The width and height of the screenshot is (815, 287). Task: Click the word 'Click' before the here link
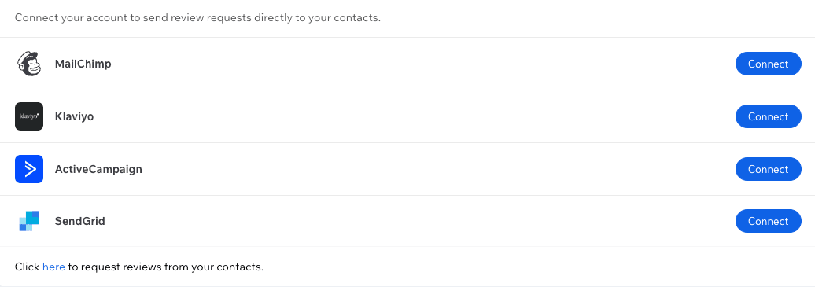(27, 267)
